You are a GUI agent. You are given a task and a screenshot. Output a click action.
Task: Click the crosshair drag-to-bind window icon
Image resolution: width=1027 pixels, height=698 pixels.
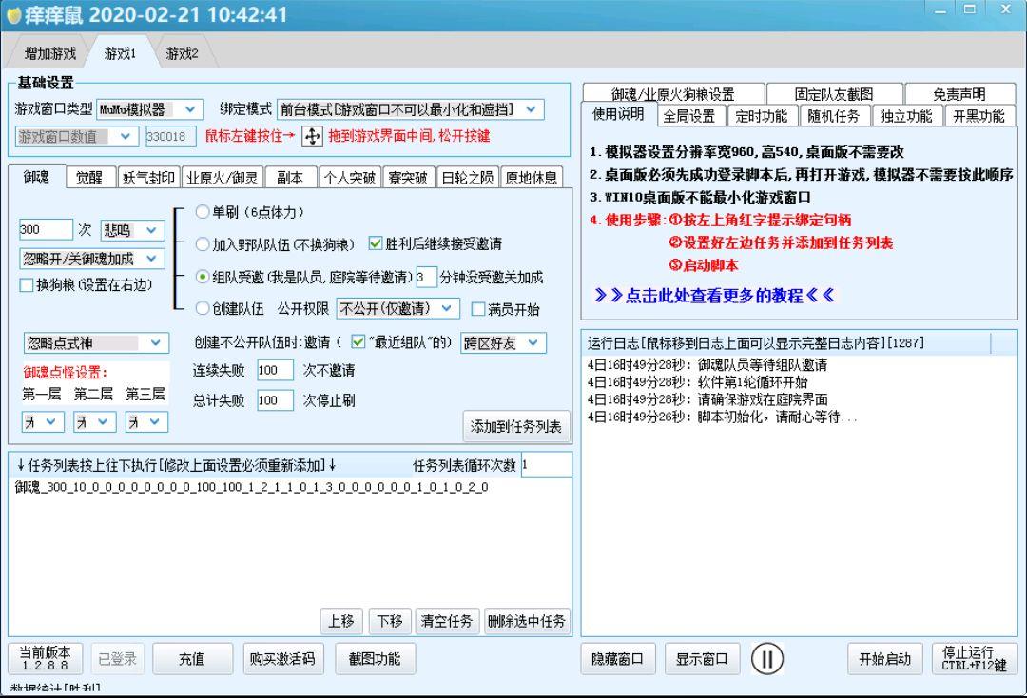tap(312, 137)
